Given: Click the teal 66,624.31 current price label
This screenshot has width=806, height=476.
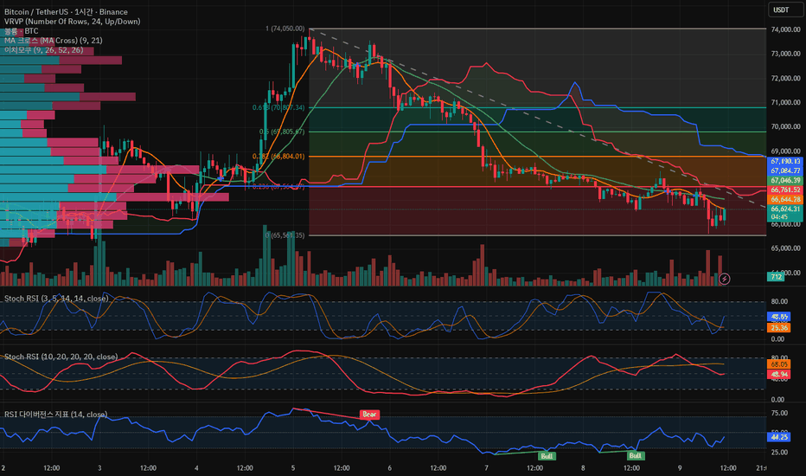Looking at the screenshot, I should 785,213.
